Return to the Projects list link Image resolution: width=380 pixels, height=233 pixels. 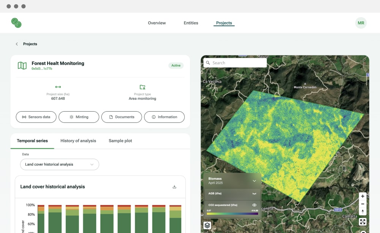[30, 44]
